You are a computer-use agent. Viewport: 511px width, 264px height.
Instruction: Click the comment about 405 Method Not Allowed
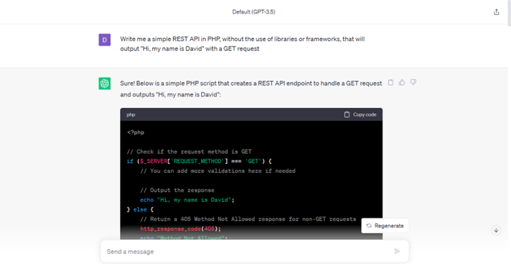[x=248, y=219]
